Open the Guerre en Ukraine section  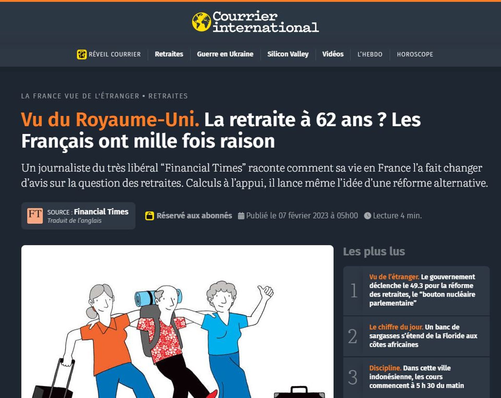click(x=225, y=54)
